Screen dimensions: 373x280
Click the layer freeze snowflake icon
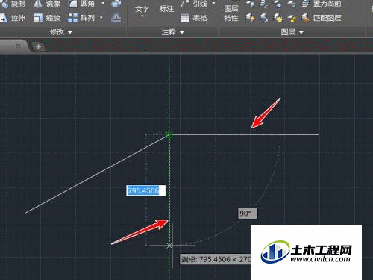tap(278, 4)
